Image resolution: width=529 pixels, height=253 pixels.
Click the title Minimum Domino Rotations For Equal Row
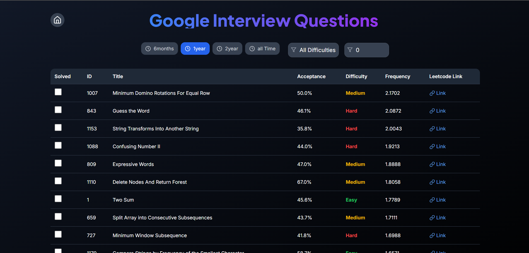161,93
